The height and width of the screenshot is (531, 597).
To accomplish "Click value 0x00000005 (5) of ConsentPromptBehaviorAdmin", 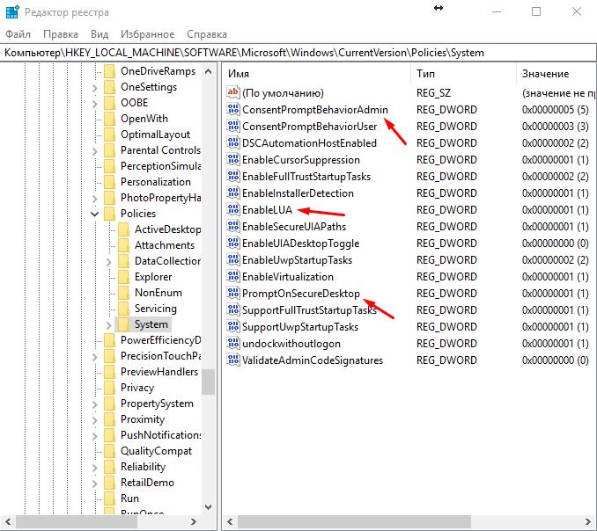I will click(x=555, y=110).
